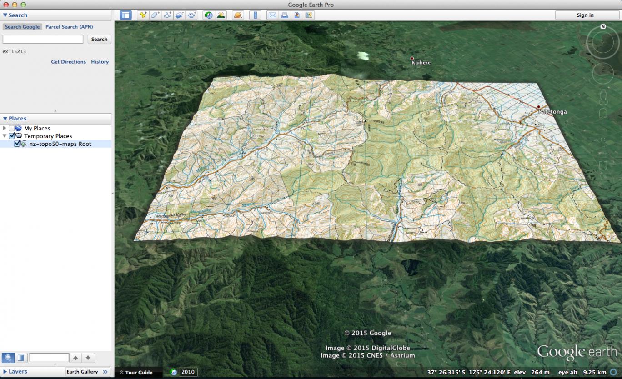Click the places search magnifier button

tap(8, 358)
